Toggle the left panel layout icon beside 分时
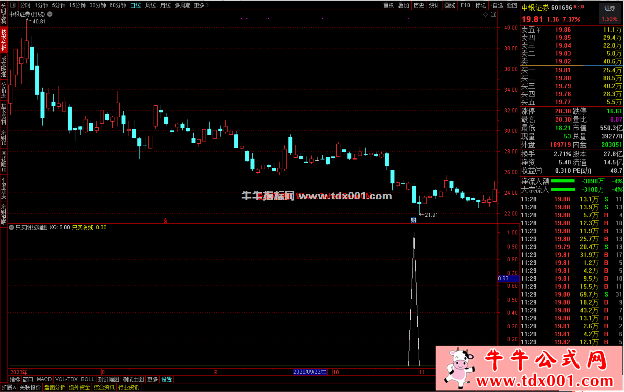Viewport: 624px width, 392px height. point(13,5)
